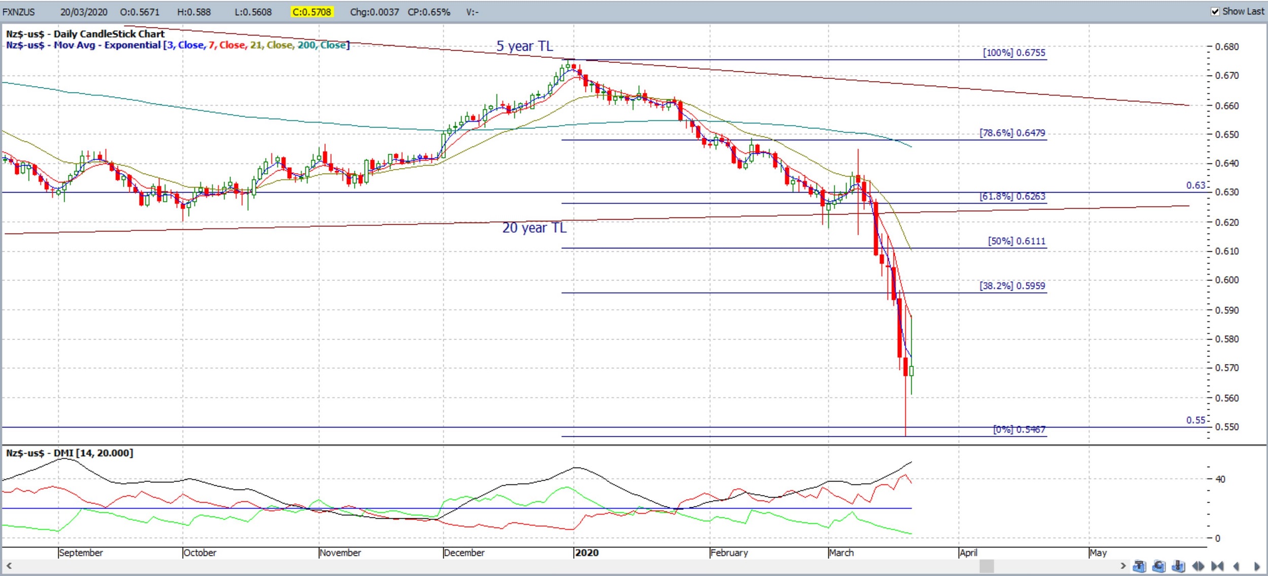Click the 2020 label on time axis

coord(587,553)
